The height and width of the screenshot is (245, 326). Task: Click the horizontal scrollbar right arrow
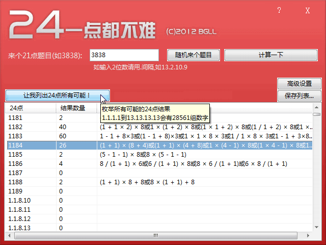(x=308, y=236)
